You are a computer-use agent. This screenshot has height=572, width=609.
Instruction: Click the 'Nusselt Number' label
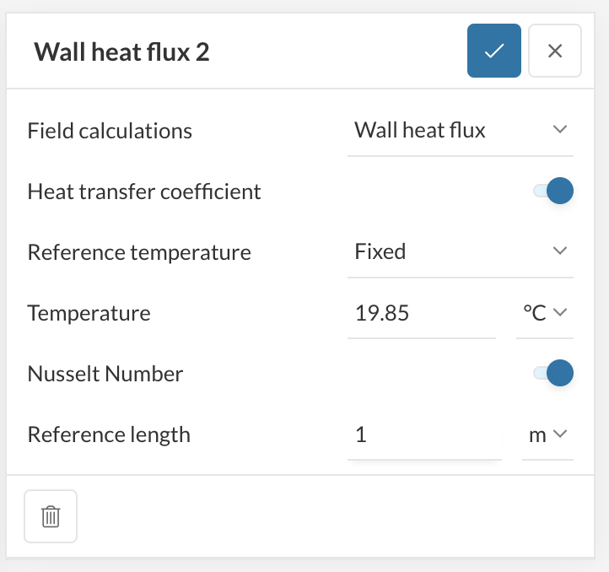pyautogui.click(x=105, y=374)
